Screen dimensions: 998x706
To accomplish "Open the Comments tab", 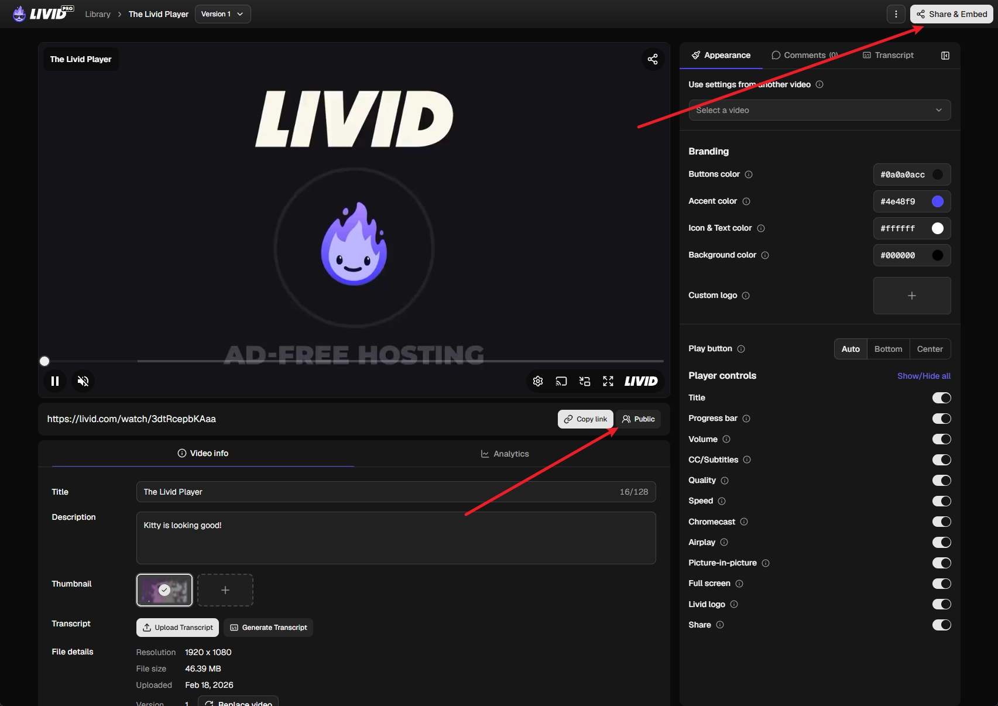I will [x=805, y=55].
